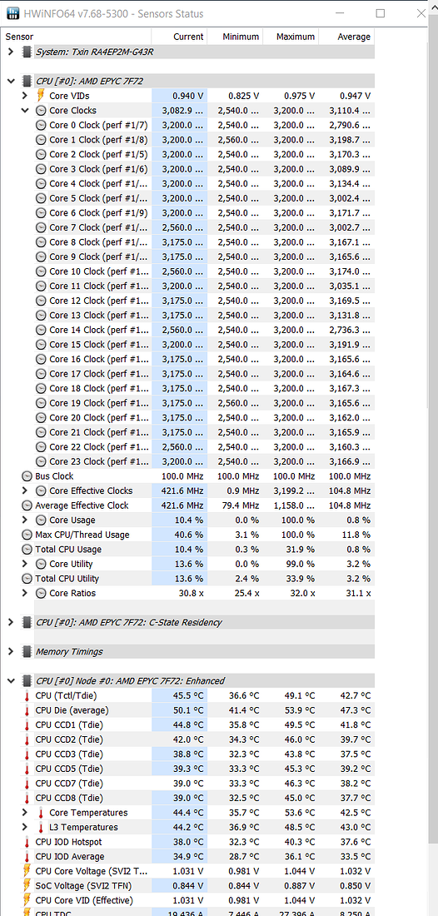Click the Maximum column header
This screenshot has height=916, width=438.
point(291,36)
